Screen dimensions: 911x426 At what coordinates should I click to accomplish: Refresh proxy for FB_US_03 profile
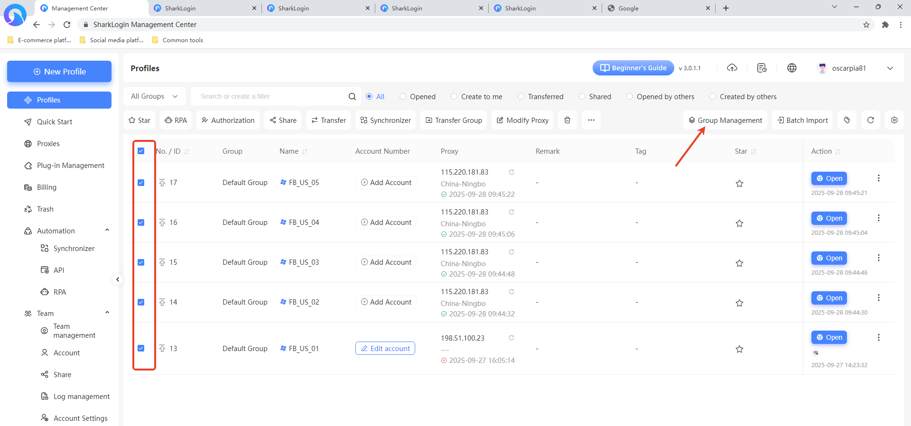pyautogui.click(x=511, y=252)
